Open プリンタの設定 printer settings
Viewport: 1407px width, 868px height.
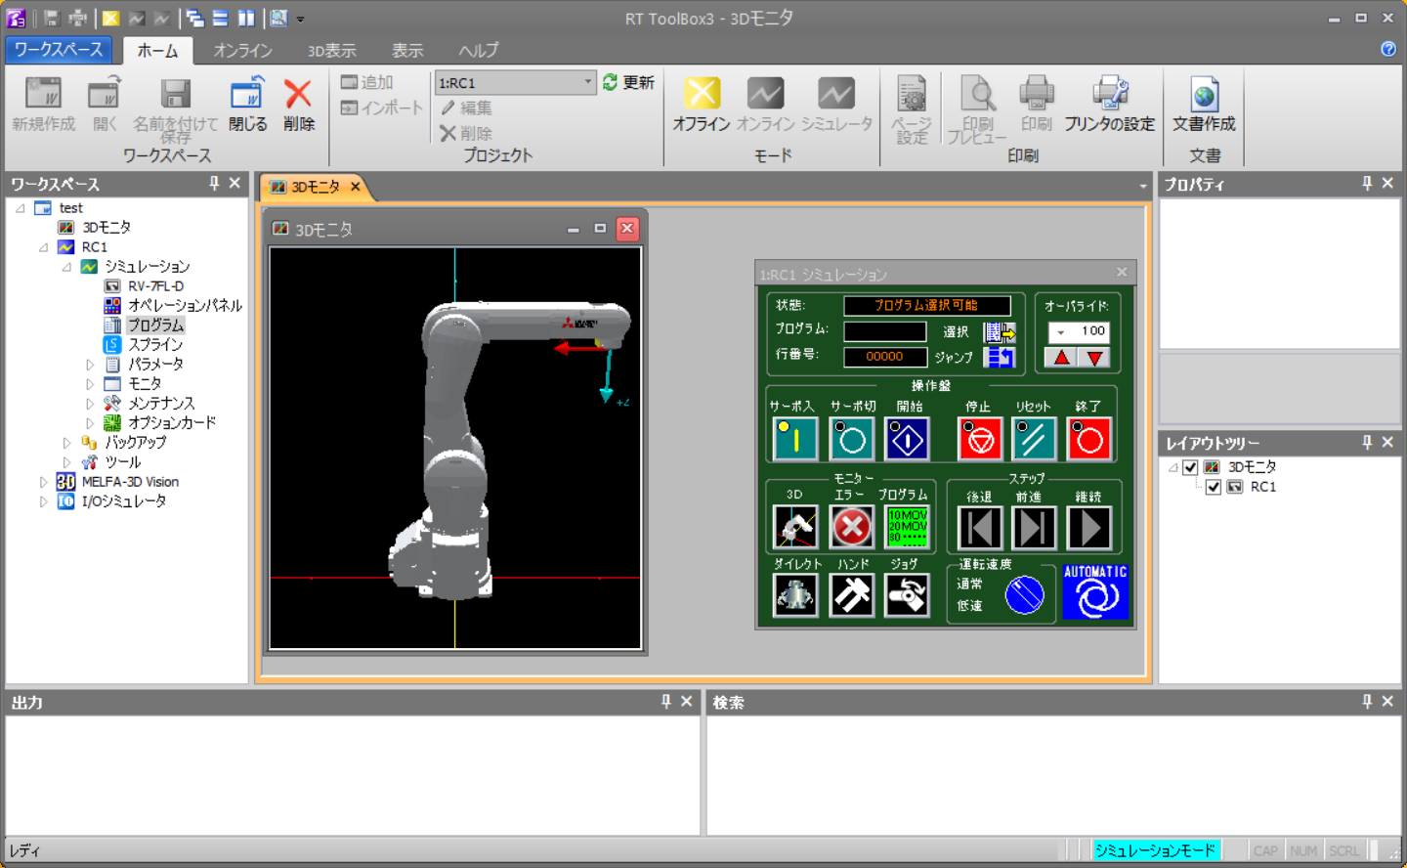click(1109, 105)
